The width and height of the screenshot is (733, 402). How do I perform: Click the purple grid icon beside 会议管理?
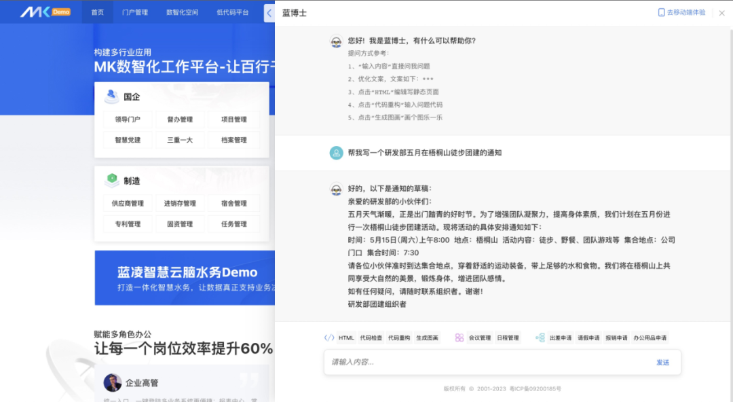click(459, 337)
